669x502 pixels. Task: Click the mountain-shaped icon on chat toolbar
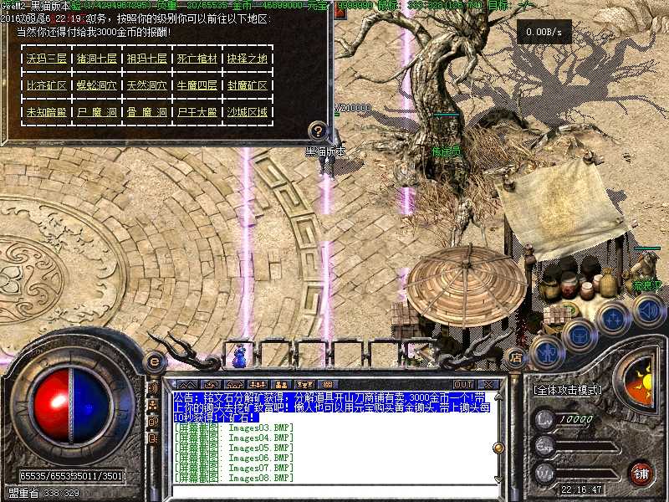point(186,385)
